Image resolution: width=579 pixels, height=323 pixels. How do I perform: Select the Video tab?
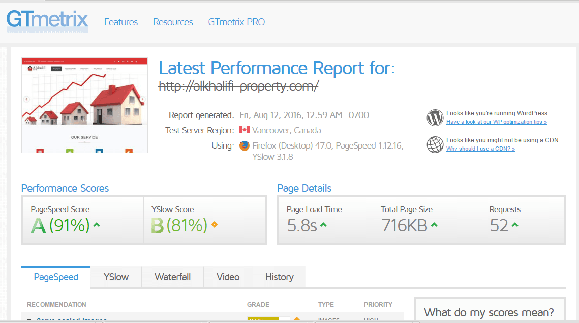[228, 277]
